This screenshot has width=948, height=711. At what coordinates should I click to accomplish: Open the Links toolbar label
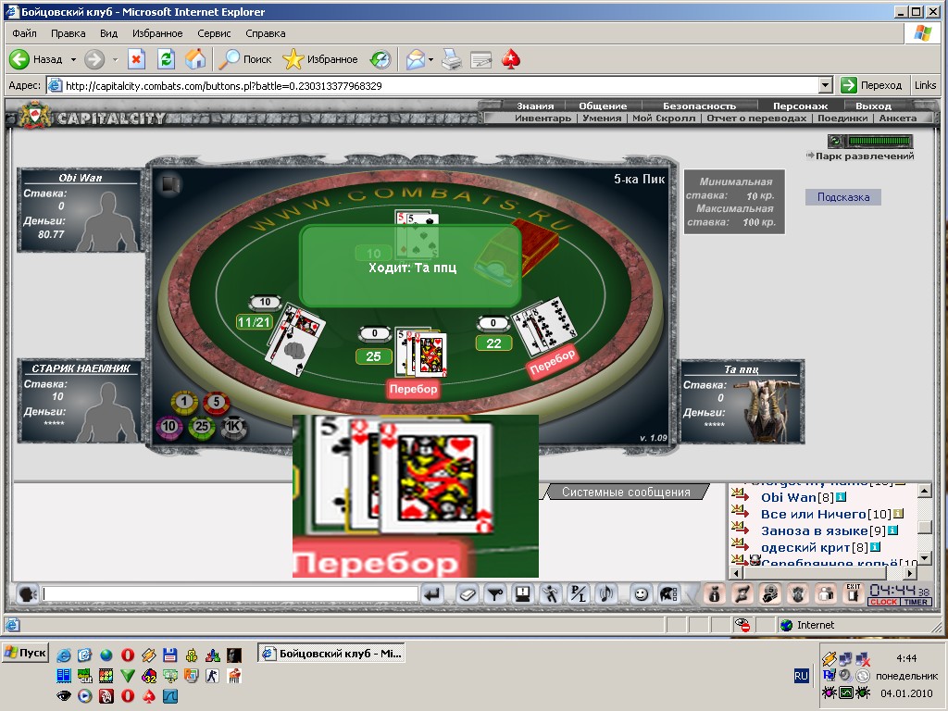[x=925, y=85]
